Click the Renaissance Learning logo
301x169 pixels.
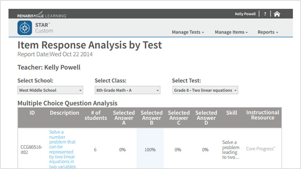click(x=42, y=15)
